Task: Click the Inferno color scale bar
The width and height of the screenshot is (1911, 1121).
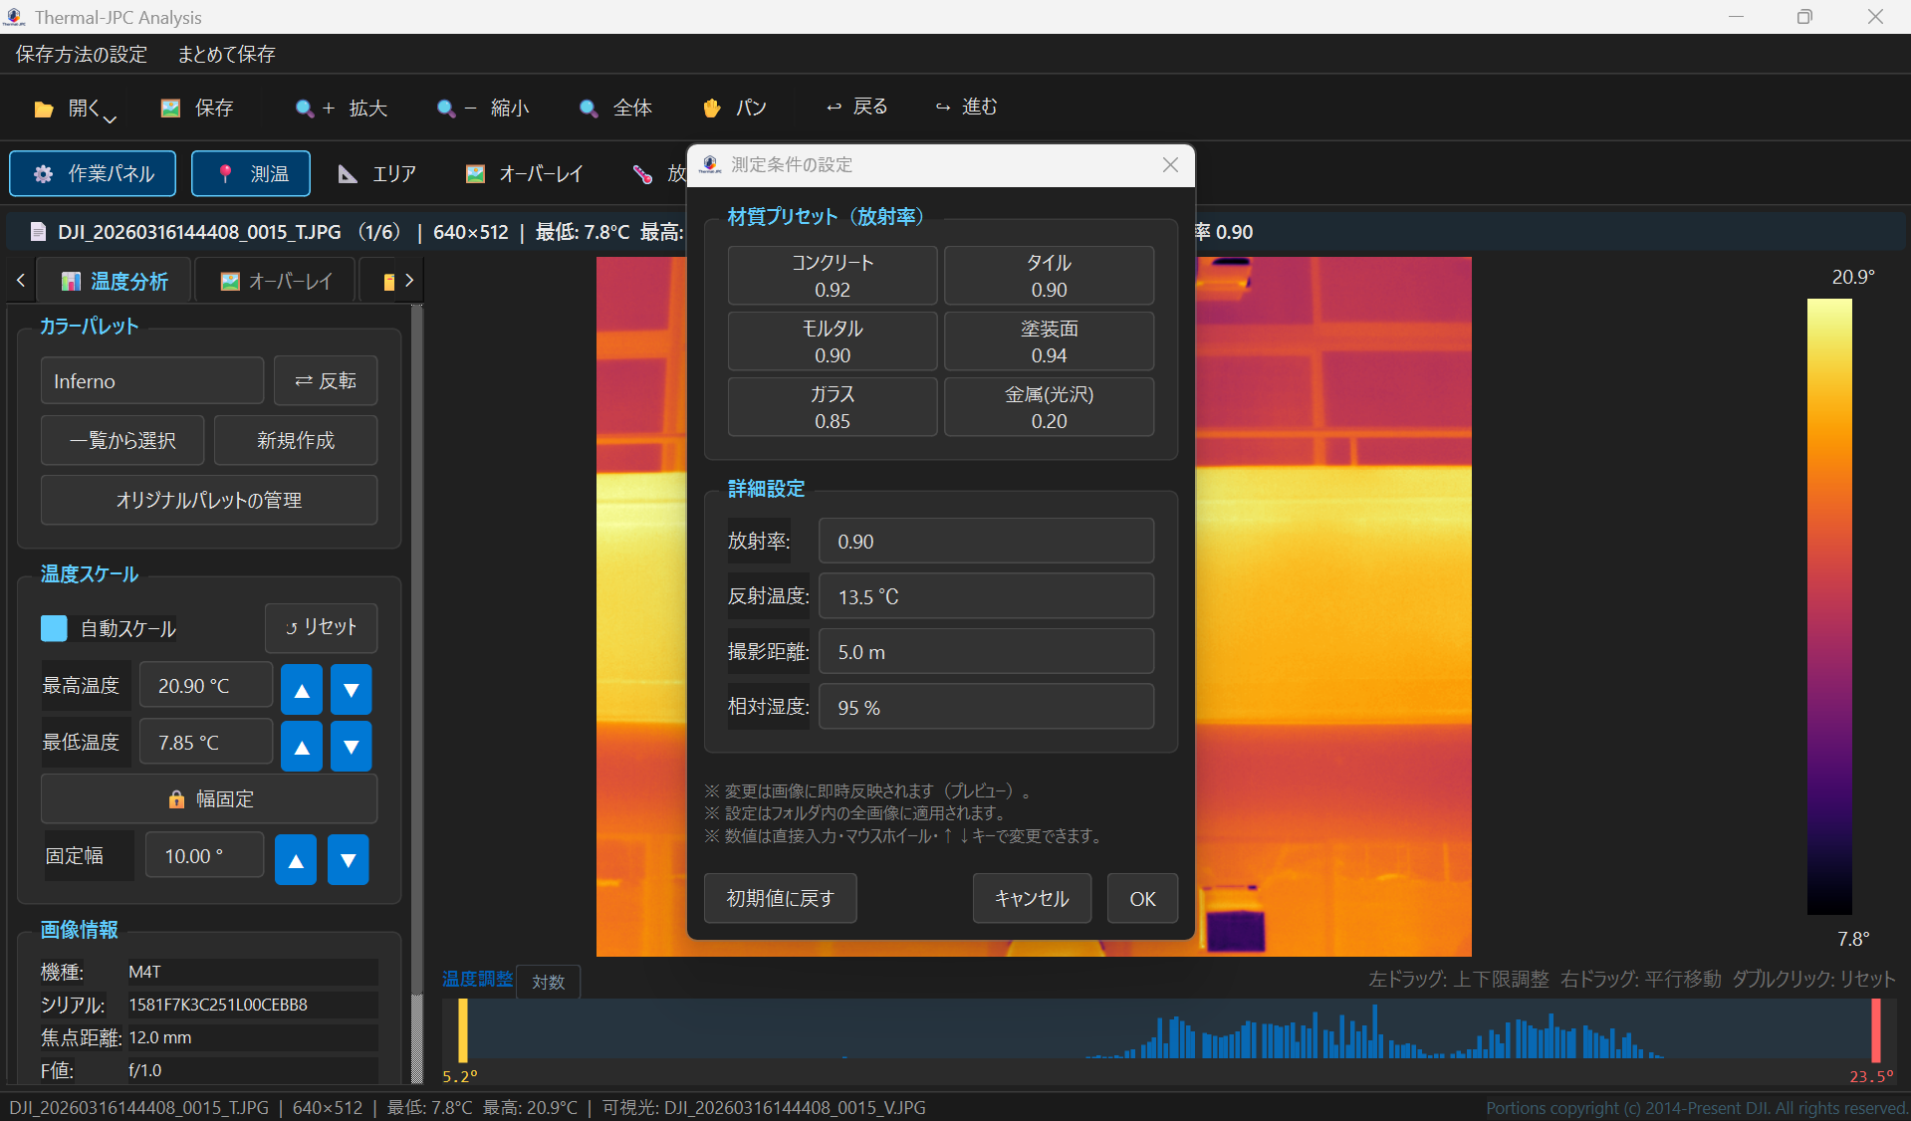Action: [x=1829, y=606]
